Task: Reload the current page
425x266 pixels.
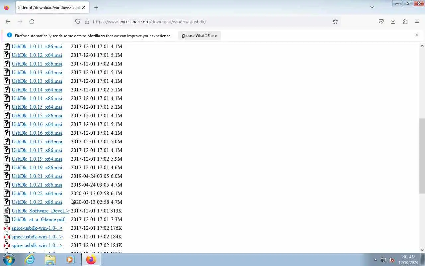Action: pos(32,21)
